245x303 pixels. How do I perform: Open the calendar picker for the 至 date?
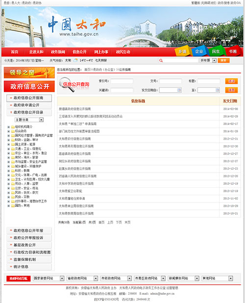tap(218, 90)
